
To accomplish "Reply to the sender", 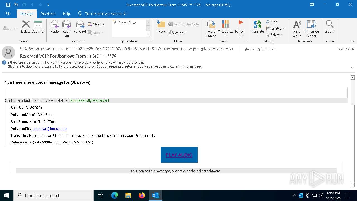I will (x=54, y=27).
